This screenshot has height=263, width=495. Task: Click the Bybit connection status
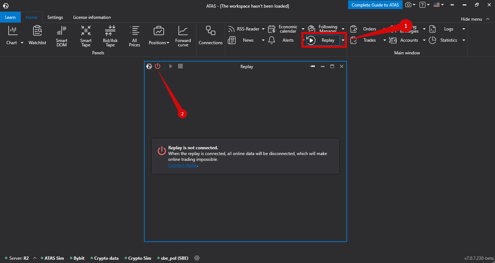77,258
